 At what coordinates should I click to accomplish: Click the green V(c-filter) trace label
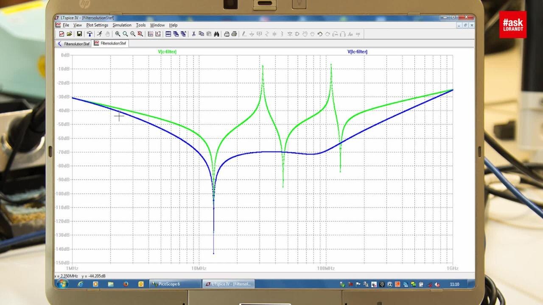[x=167, y=52]
